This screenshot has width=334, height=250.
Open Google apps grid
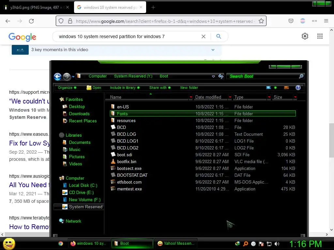(320, 36)
